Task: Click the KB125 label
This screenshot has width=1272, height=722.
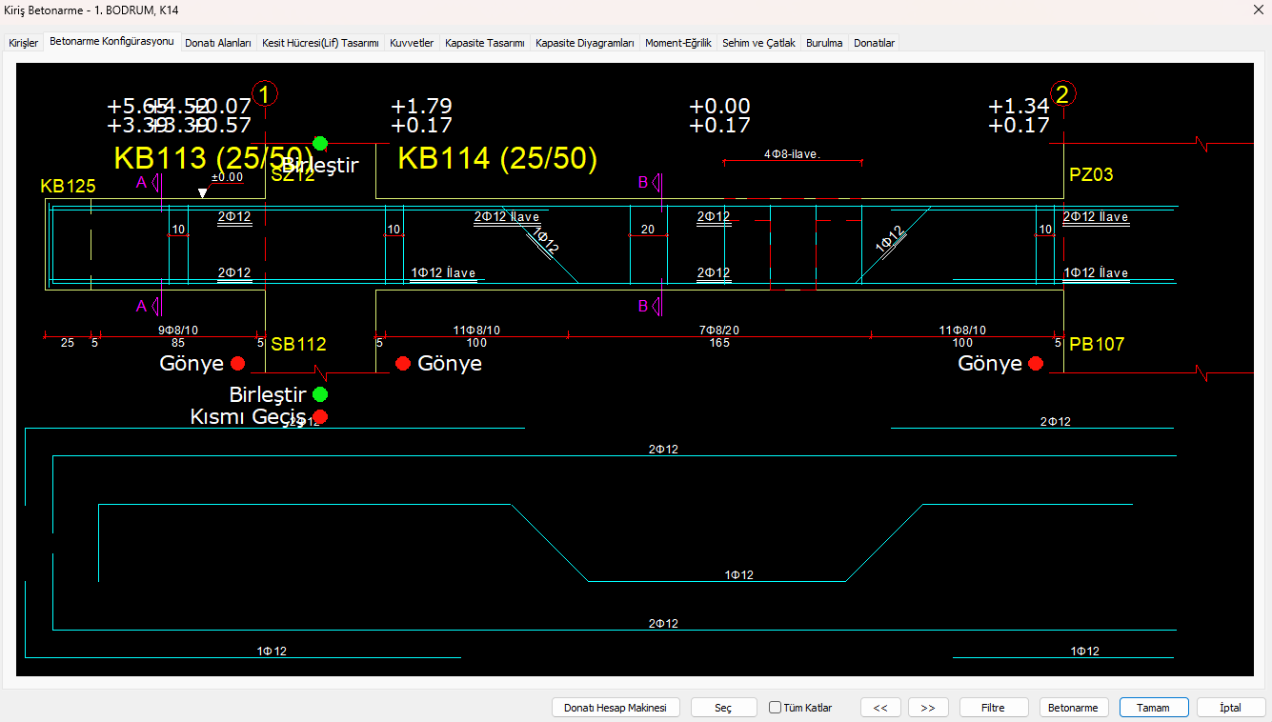Action: (x=69, y=186)
